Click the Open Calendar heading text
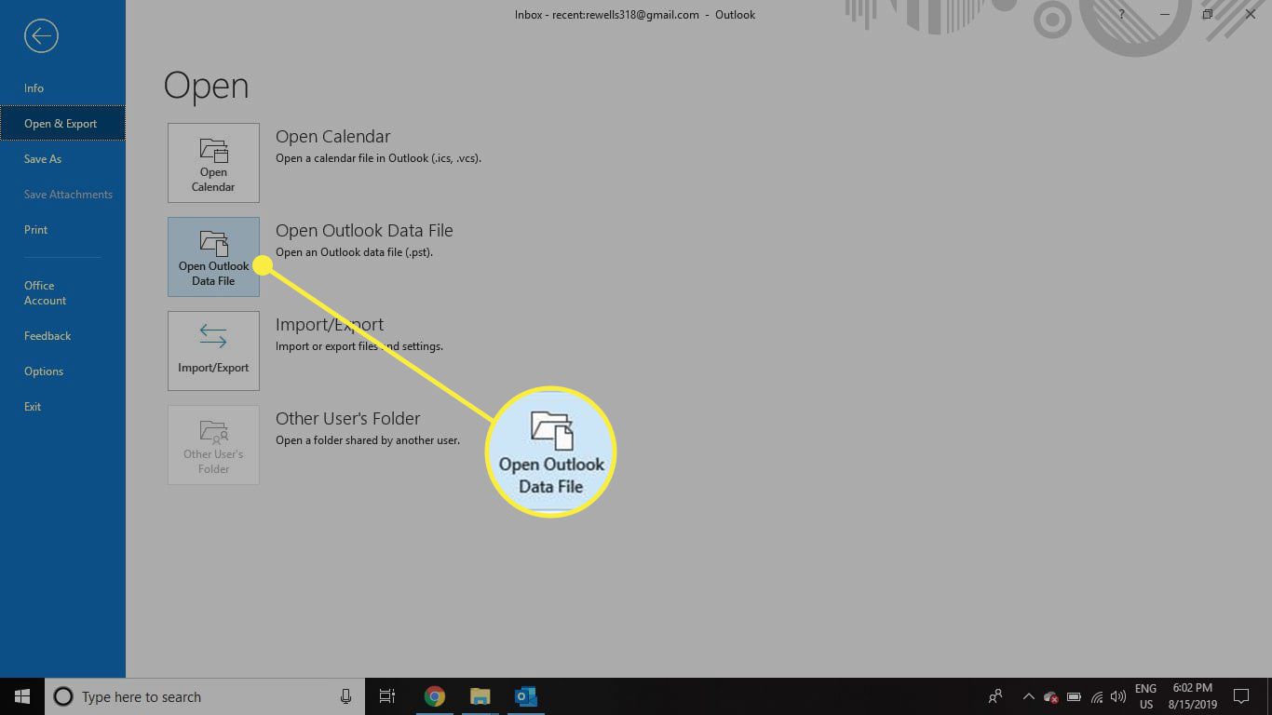 332,137
